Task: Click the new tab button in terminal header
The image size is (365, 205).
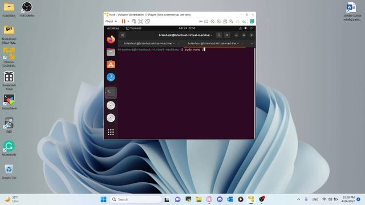Action: point(123,35)
